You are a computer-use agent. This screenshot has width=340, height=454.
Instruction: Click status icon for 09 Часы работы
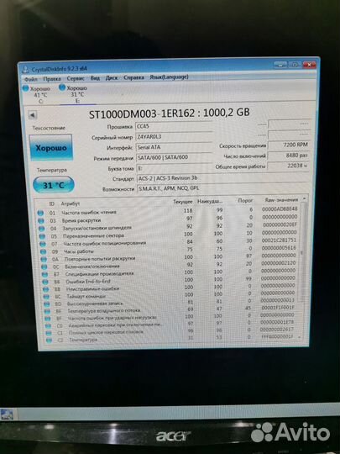click(44, 252)
